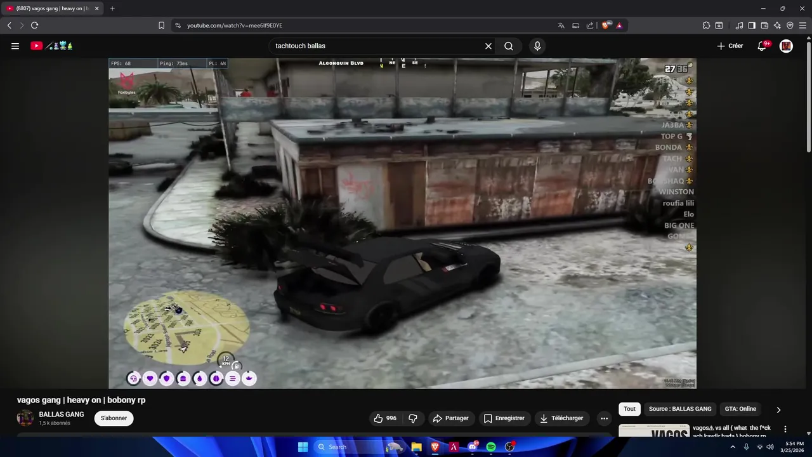Select the 'Tout' filter chip
The height and width of the screenshot is (457, 812).
pos(629,409)
